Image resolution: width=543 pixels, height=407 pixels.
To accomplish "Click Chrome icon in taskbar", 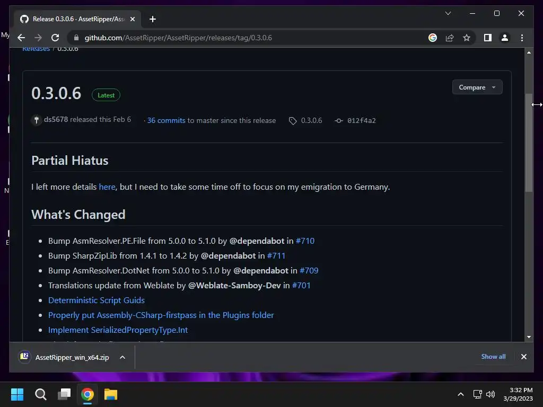I will coord(87,394).
